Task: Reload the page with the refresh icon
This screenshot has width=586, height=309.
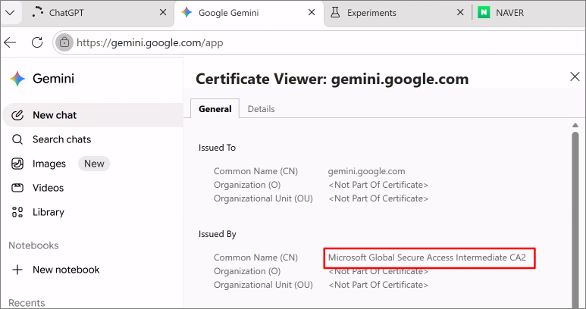Action: pos(37,42)
